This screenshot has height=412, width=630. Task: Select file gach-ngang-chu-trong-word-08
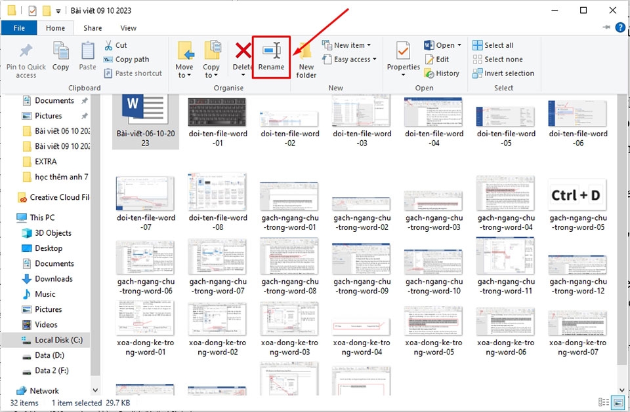click(289, 267)
